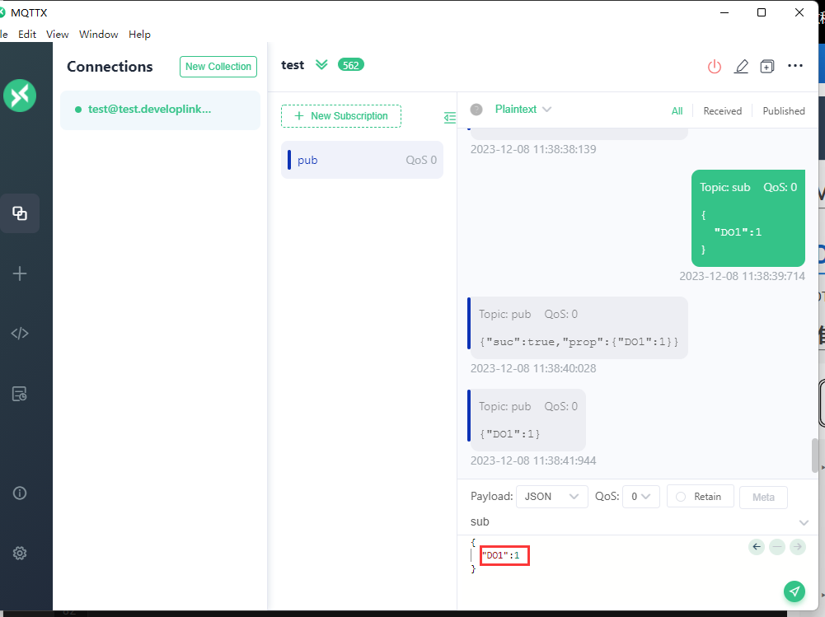Click the blue color bar of pub subscription

pyautogui.click(x=288, y=160)
